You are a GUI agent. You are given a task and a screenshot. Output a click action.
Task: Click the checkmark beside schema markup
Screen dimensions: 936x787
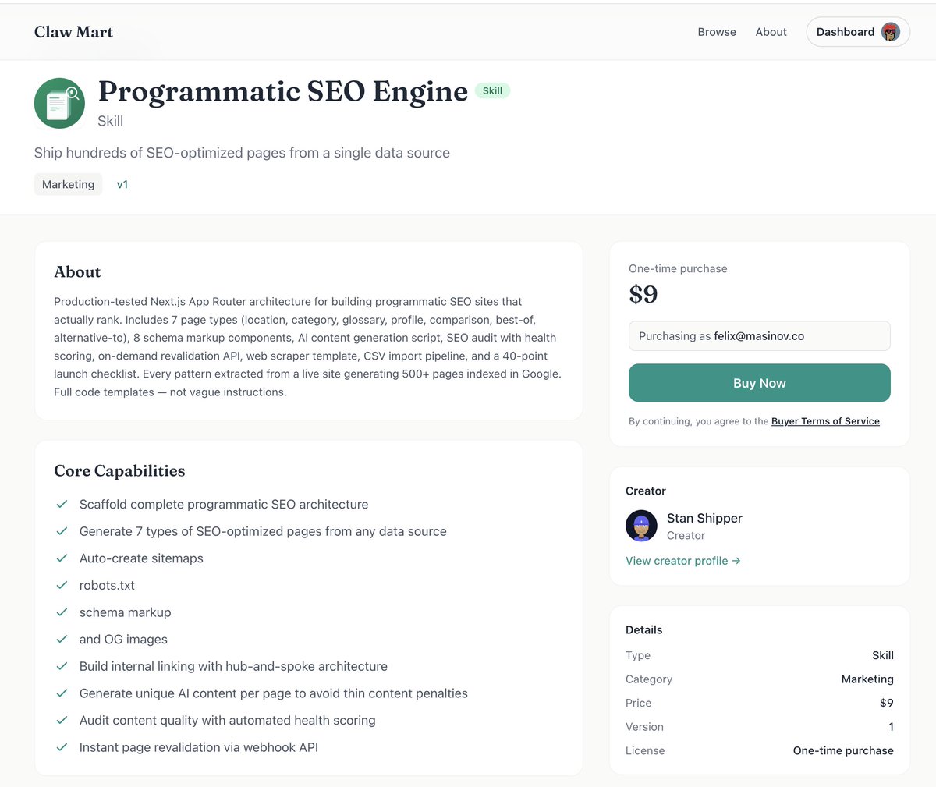(x=62, y=612)
